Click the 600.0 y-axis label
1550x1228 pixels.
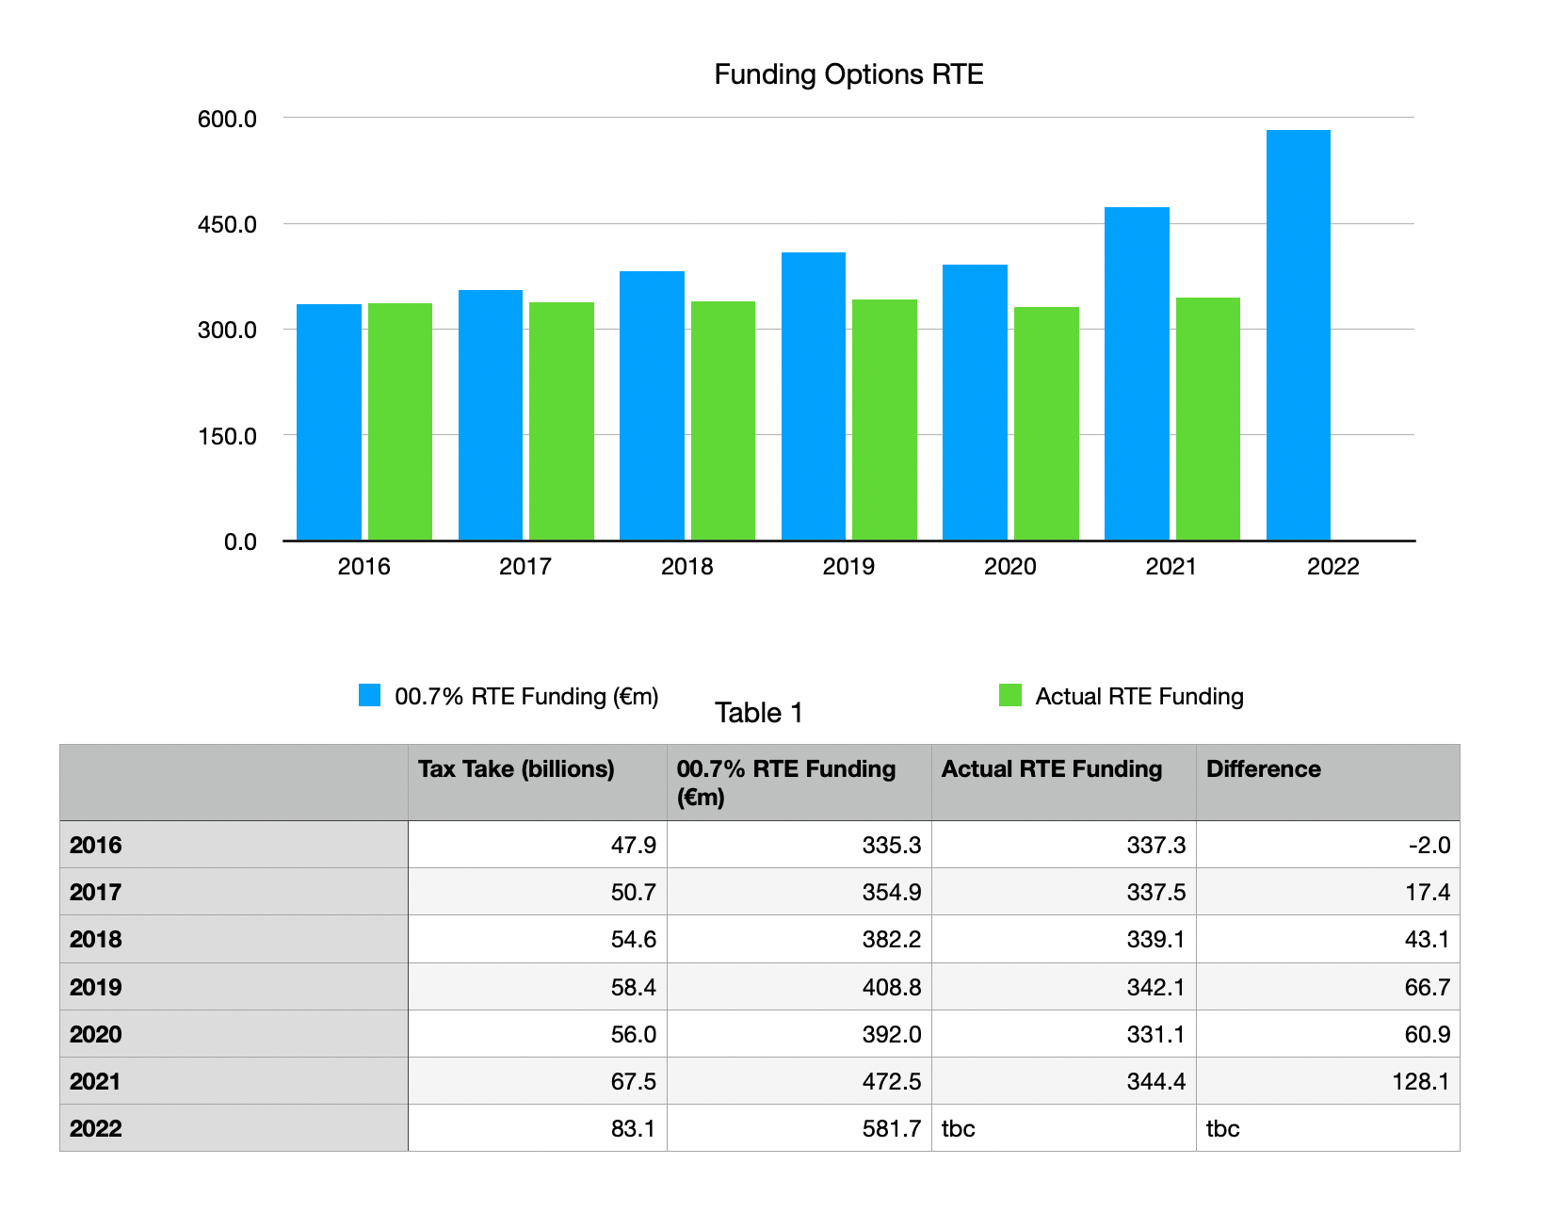pyautogui.click(x=227, y=120)
